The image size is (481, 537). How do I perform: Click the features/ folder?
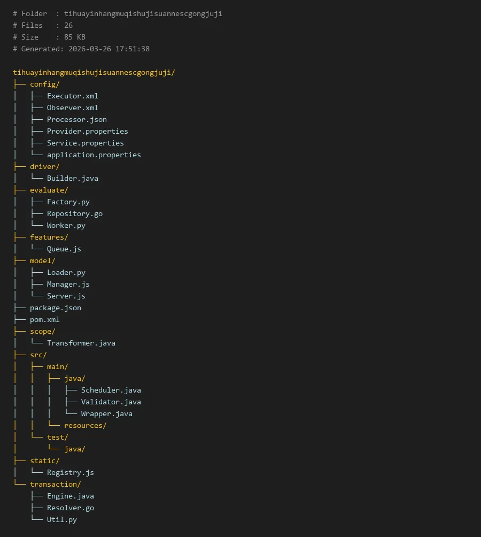(x=49, y=237)
